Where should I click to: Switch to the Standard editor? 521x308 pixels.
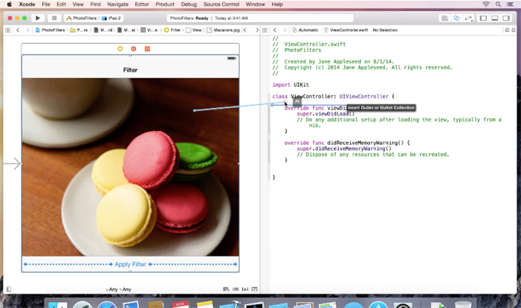coord(445,19)
